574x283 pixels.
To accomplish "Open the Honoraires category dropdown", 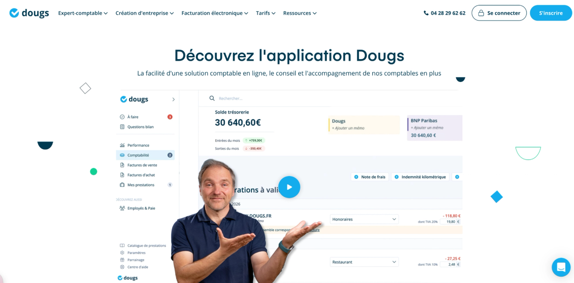I will pos(364,219).
